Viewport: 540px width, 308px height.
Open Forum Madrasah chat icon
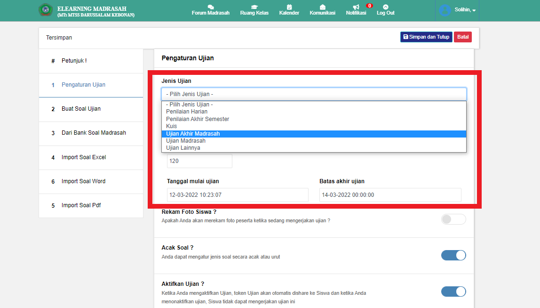tap(210, 7)
